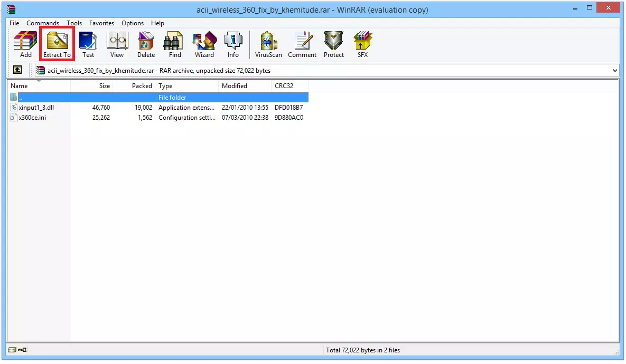Launch the Wizard tool
This screenshot has width=626, height=364.
click(x=204, y=44)
